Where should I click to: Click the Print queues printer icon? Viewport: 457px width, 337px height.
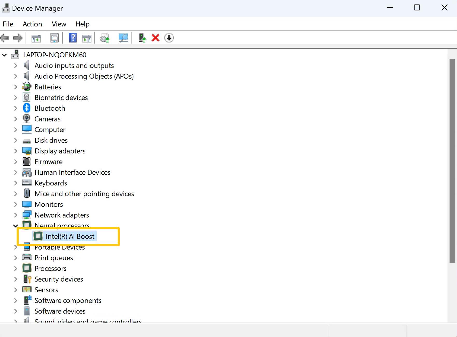pos(27,257)
